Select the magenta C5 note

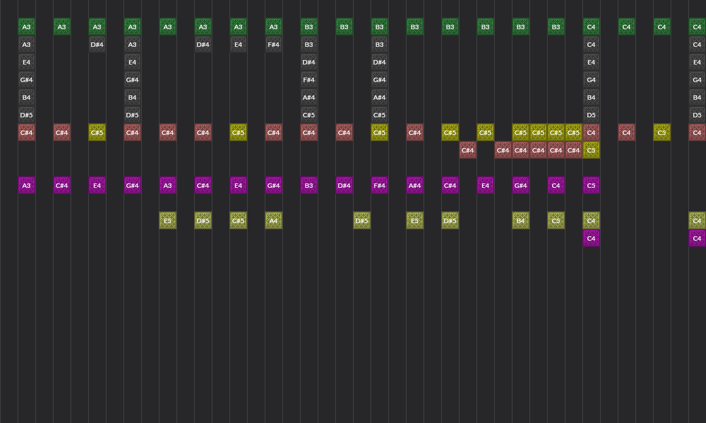(591, 185)
